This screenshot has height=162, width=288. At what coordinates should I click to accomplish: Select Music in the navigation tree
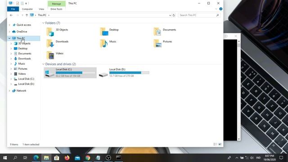[22, 64]
